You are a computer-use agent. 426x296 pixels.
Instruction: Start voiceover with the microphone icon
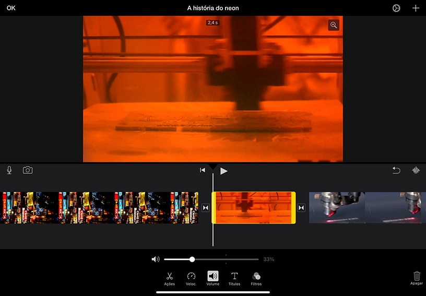click(x=9, y=170)
